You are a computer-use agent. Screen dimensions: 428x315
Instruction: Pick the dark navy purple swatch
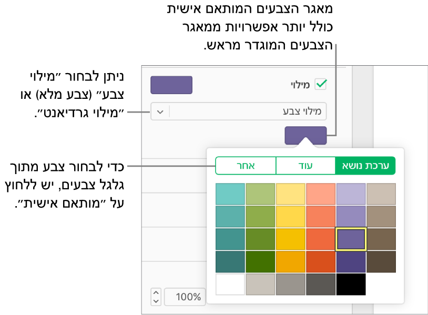[351, 261]
